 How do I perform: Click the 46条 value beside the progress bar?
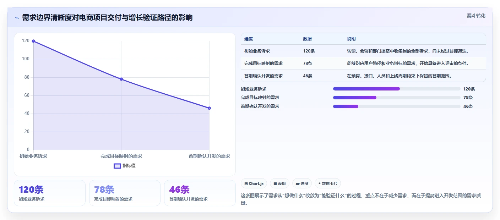(x=468, y=106)
